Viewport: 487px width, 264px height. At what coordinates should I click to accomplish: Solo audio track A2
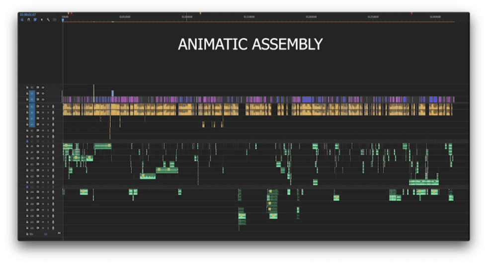click(x=48, y=112)
